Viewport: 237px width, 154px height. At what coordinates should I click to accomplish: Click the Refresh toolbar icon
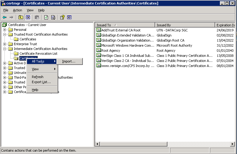[46, 17]
